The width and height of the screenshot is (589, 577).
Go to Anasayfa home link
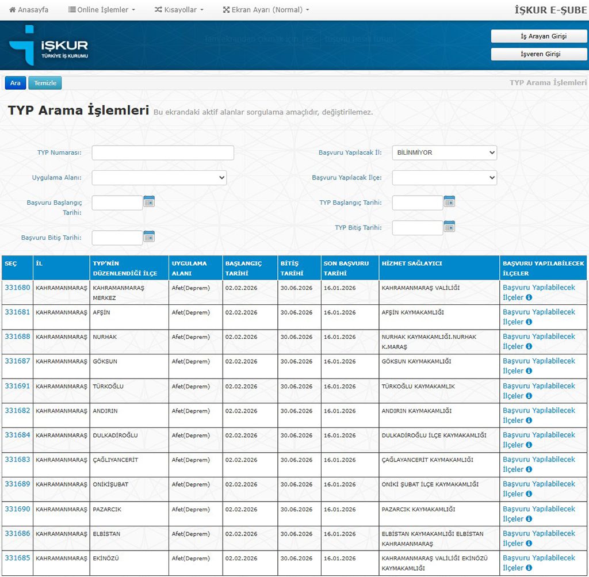pos(29,10)
